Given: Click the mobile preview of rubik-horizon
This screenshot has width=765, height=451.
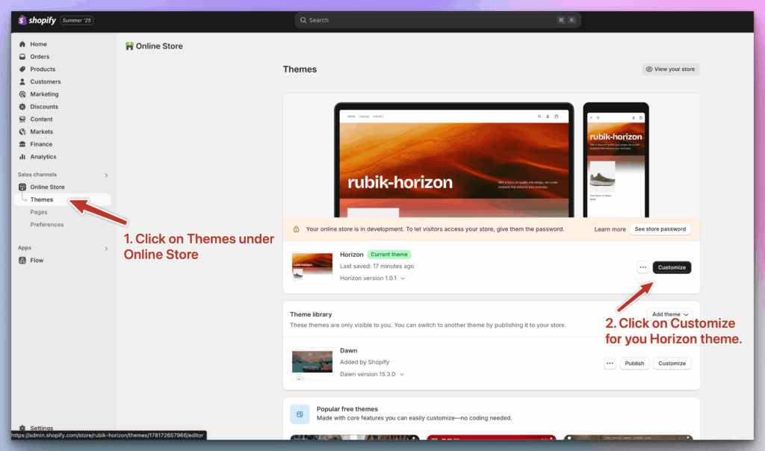Looking at the screenshot, I should [616, 160].
